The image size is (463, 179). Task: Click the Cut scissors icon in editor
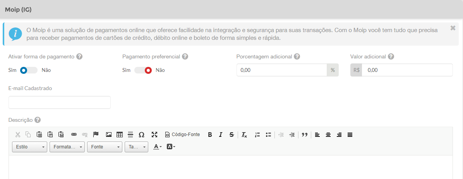coord(18,135)
